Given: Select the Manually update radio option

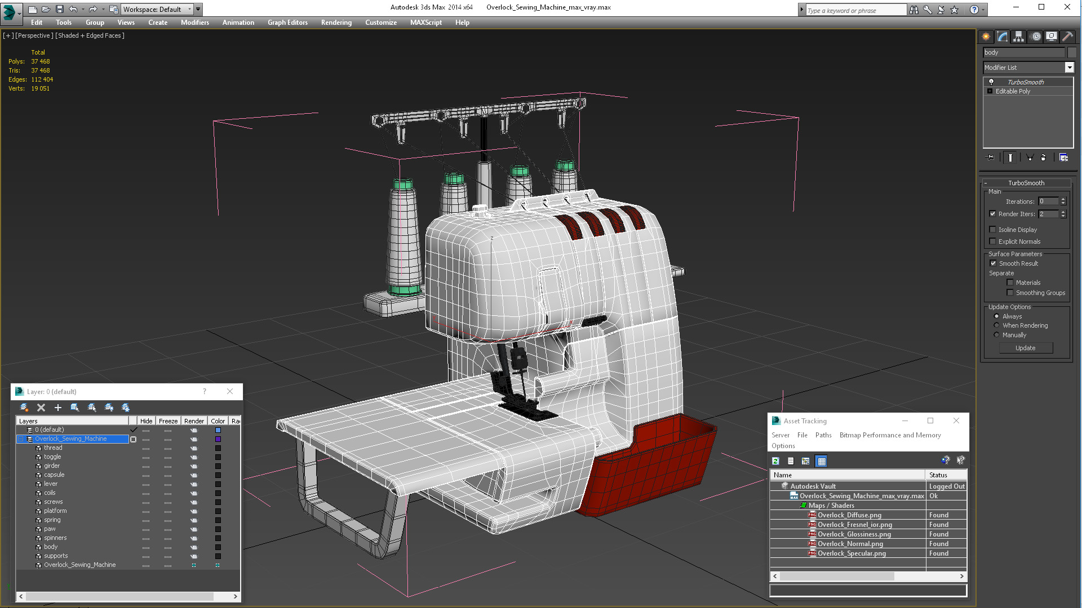Looking at the screenshot, I should coord(996,335).
